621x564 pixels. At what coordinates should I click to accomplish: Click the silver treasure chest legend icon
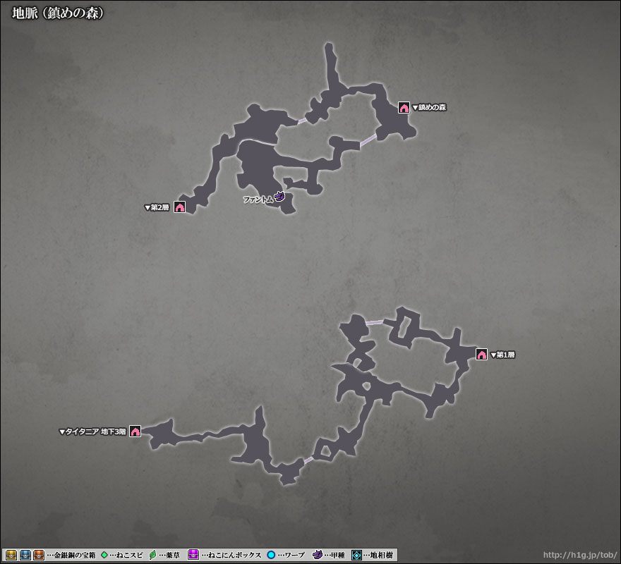[x=25, y=555]
